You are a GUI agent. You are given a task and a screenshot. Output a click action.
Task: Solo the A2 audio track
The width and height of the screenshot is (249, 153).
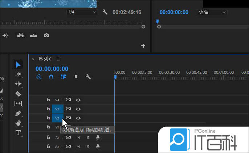[x=87, y=146]
